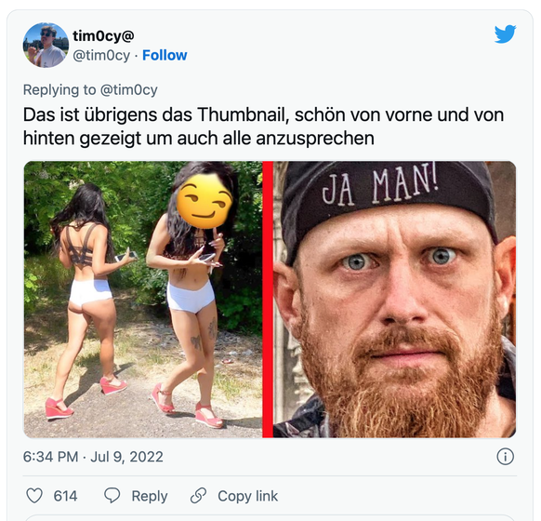Open the left half showing two walking women
Image resolution: width=541 pixels, height=521 pixels.
(x=143, y=300)
